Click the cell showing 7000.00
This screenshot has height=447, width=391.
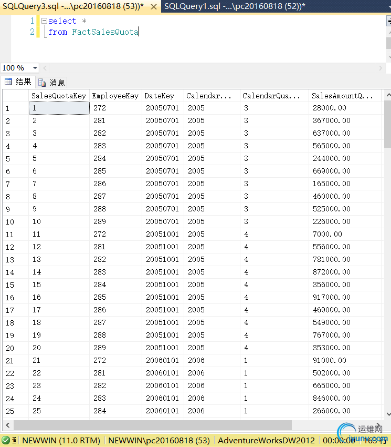pyautogui.click(x=345, y=235)
